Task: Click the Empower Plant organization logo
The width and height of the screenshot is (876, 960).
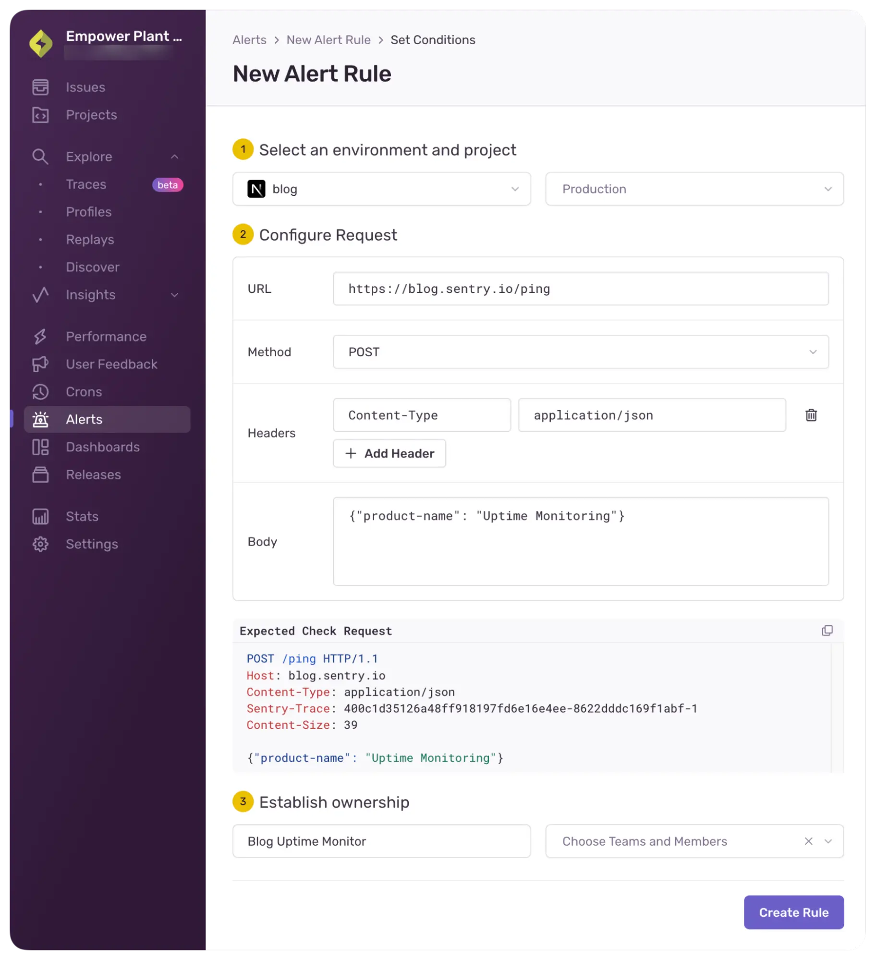Action: 41,43
